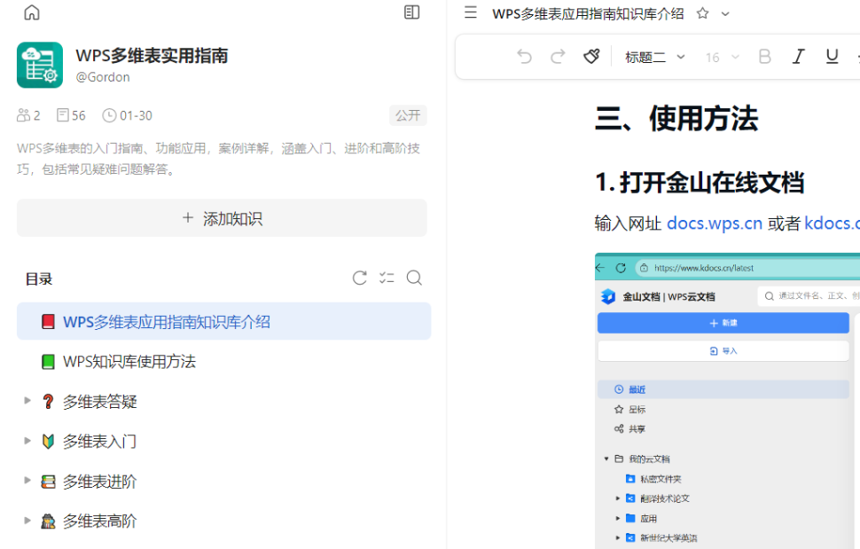Open the 多维表入门 entry

click(100, 442)
